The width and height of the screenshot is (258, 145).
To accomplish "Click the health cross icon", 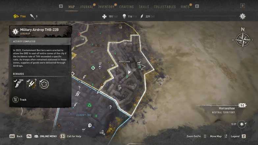I will pos(105,16).
